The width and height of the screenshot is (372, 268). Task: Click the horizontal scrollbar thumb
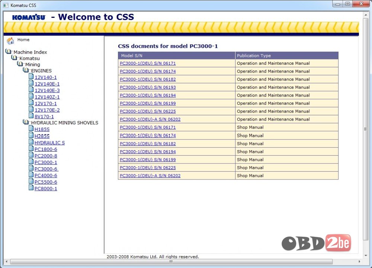coord(171,262)
